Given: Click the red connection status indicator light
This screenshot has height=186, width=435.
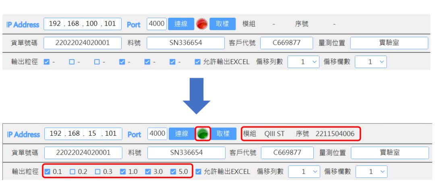Looking at the screenshot, I should [x=202, y=24].
